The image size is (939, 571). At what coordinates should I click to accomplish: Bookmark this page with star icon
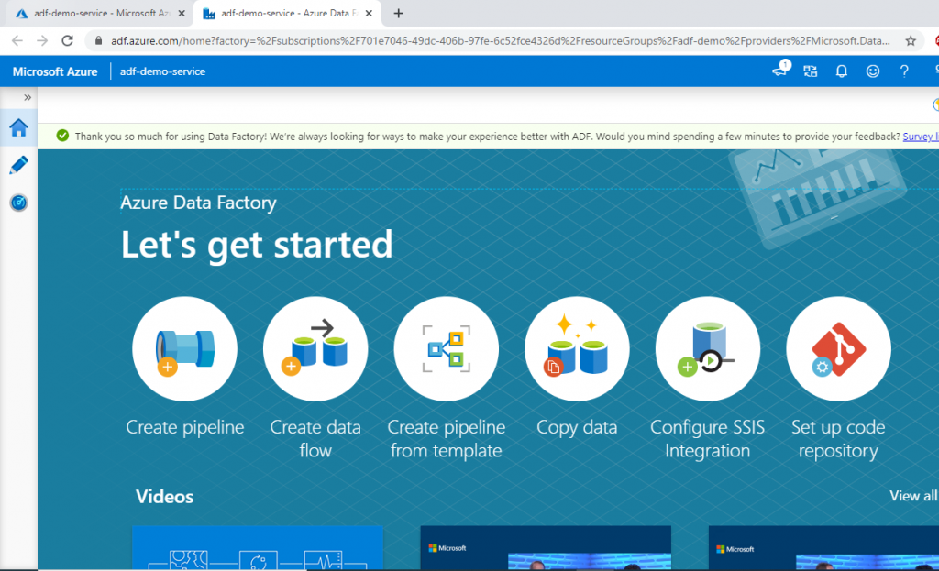point(911,40)
